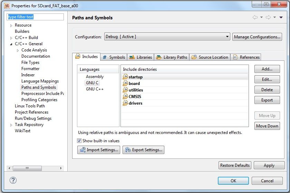Open the Library Paths tab
Image resolution: width=290 pixels, height=193 pixels.
171,57
